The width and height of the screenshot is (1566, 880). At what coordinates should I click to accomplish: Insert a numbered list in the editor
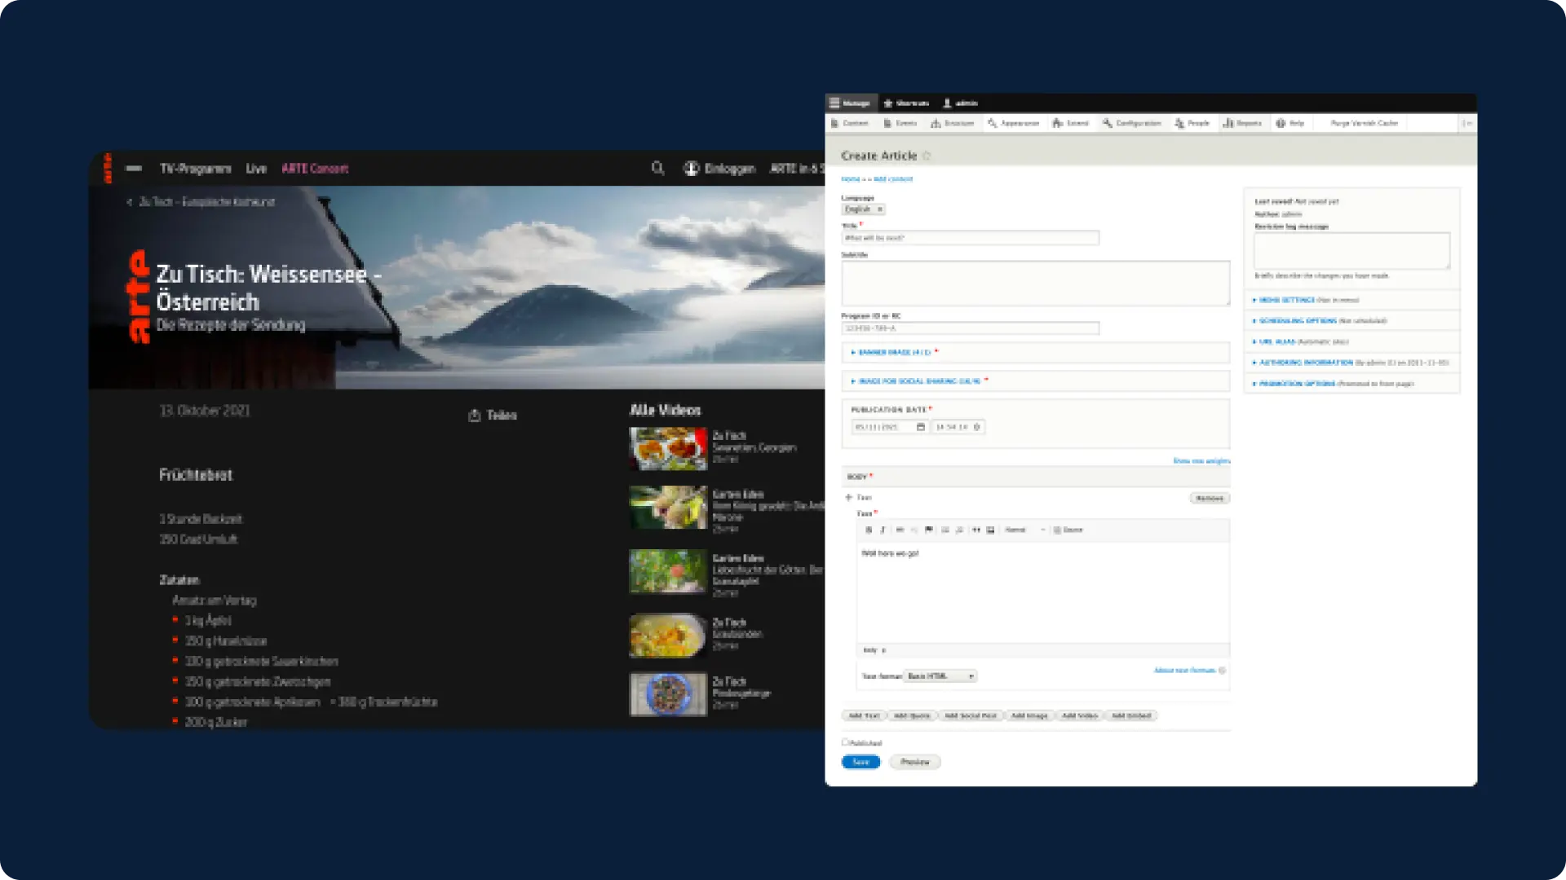(959, 530)
